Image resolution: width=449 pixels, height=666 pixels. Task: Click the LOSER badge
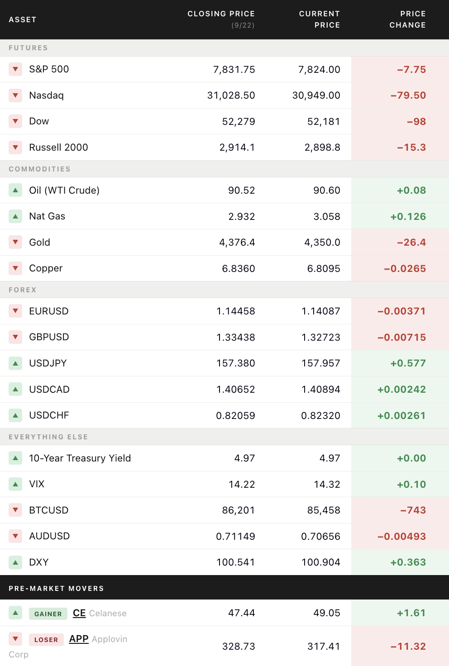(x=46, y=639)
